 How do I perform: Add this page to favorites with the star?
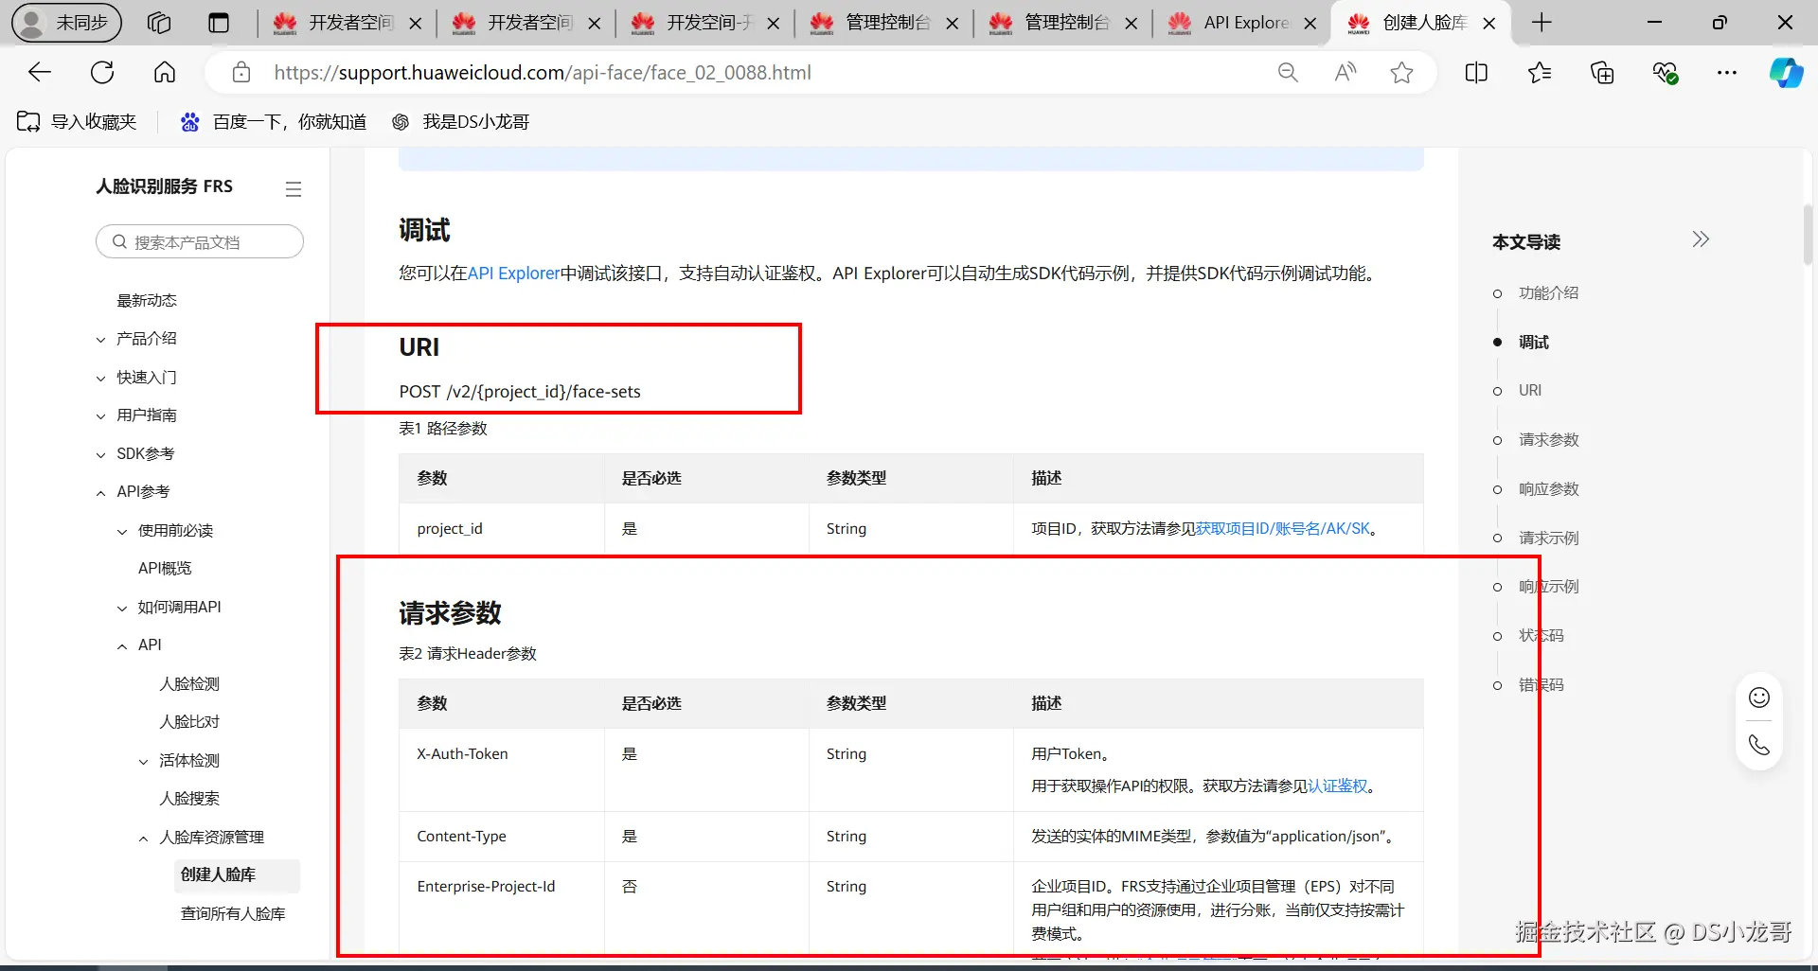pos(1401,72)
